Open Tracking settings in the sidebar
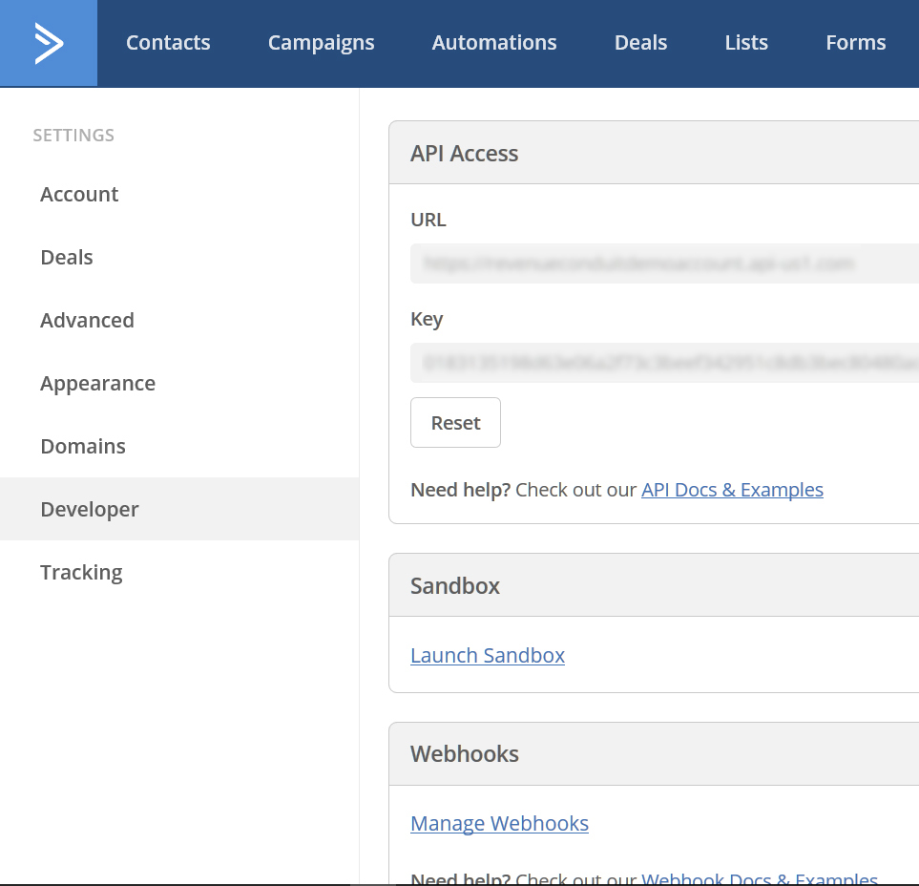The height and width of the screenshot is (886, 919). tap(179, 572)
